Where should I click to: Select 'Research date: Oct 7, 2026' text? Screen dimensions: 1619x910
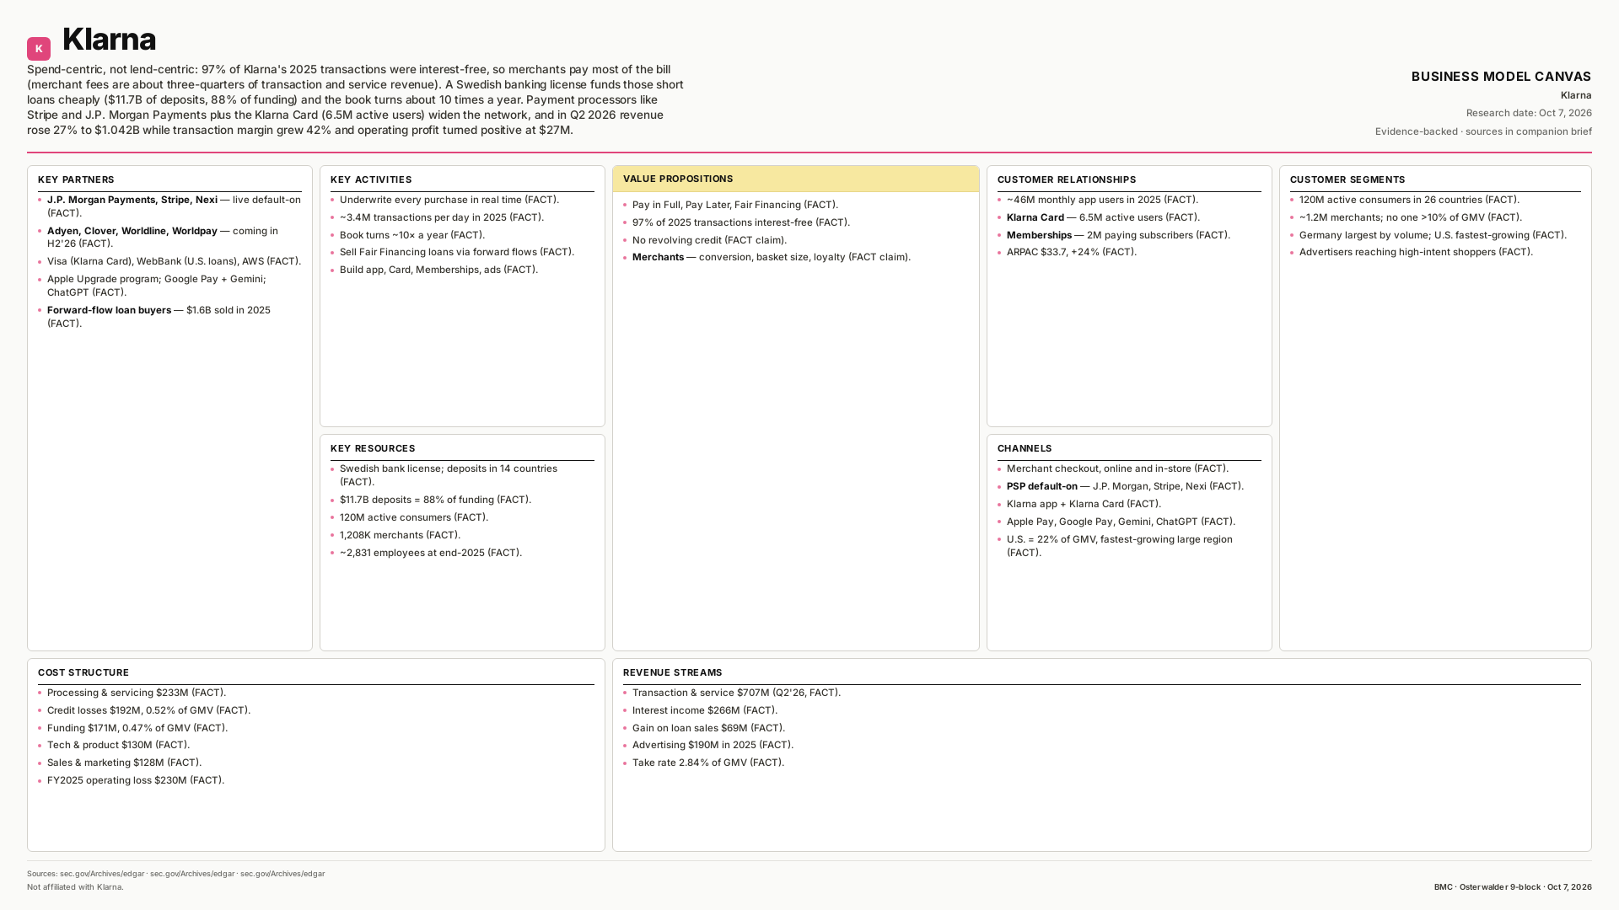[x=1529, y=113]
